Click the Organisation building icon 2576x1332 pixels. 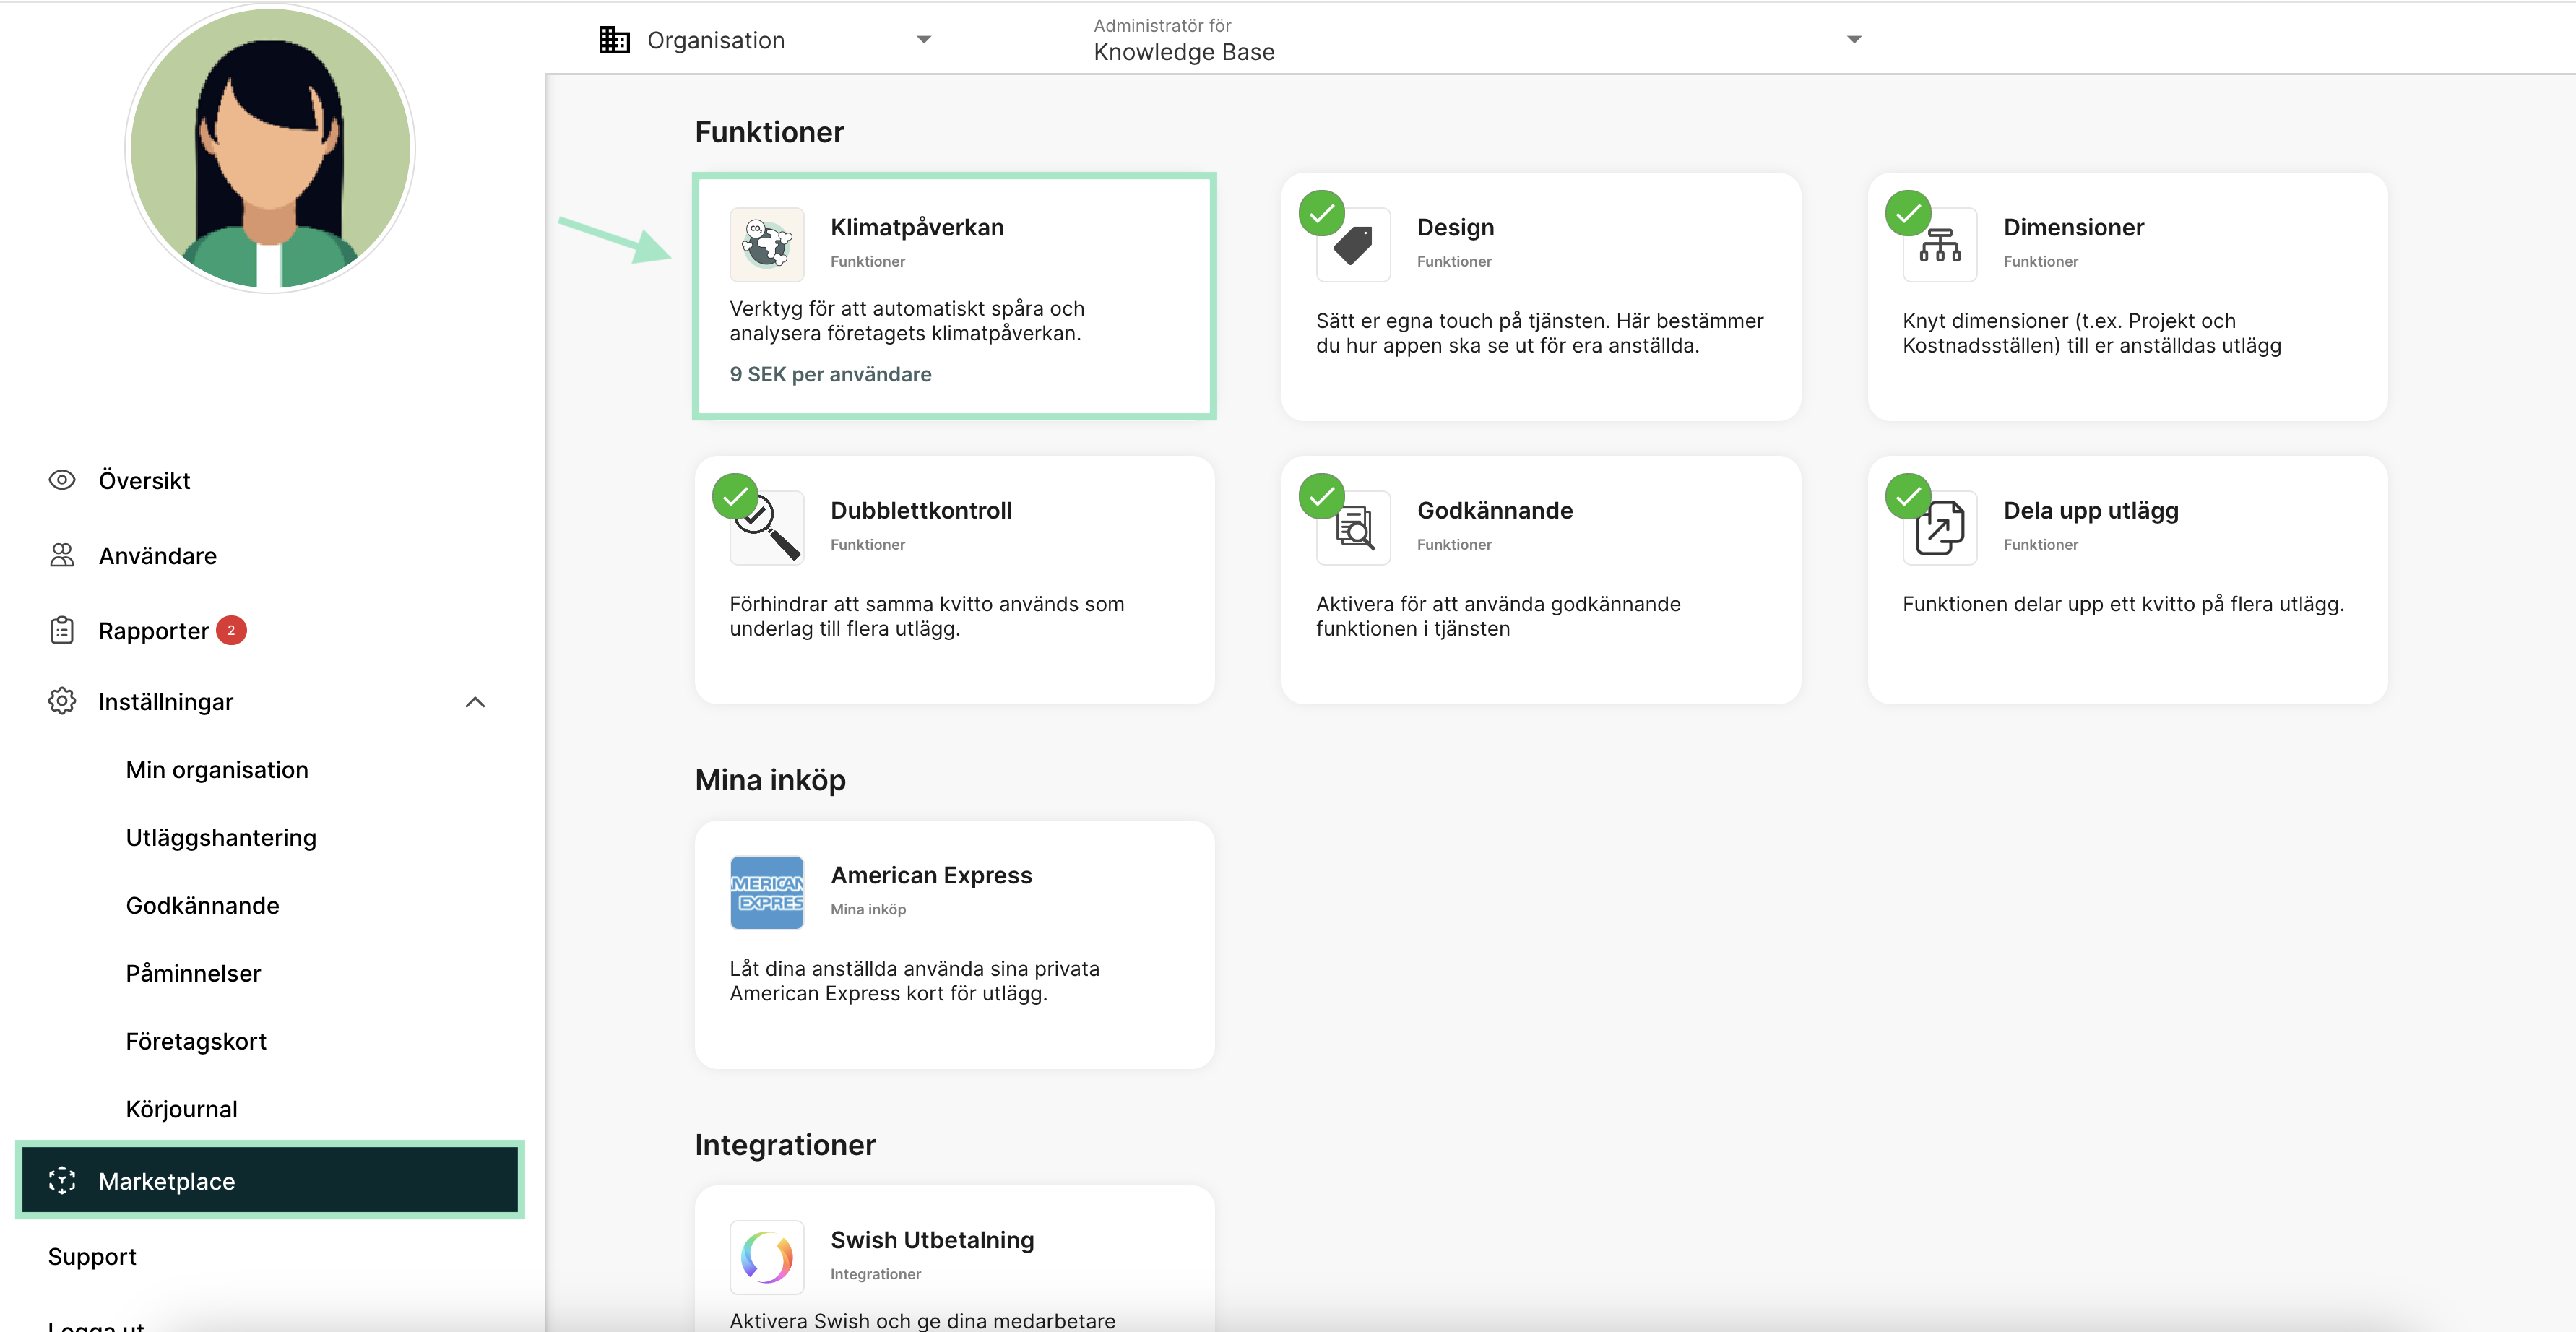pos(614,40)
